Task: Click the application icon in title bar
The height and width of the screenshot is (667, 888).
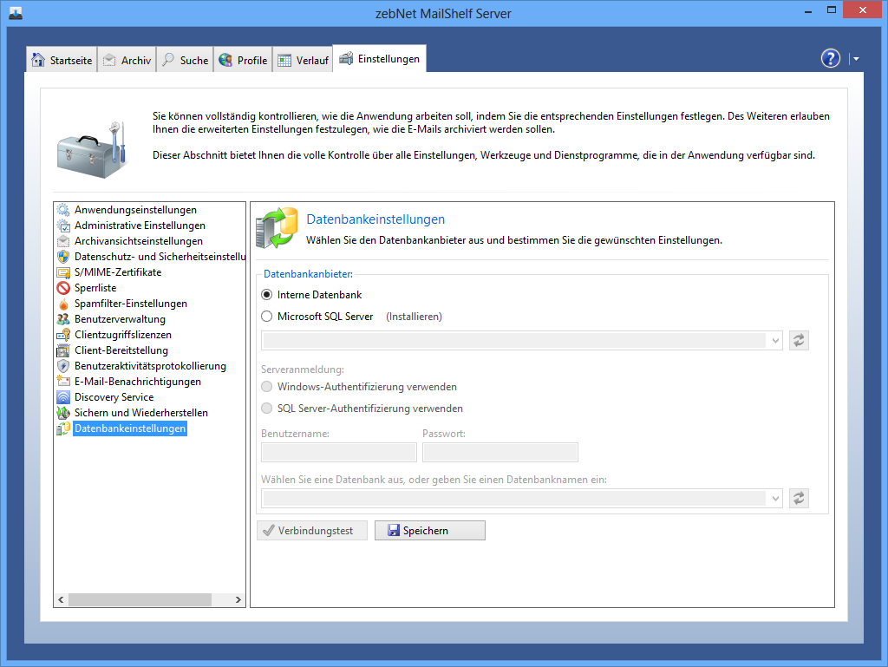Action: [x=16, y=13]
